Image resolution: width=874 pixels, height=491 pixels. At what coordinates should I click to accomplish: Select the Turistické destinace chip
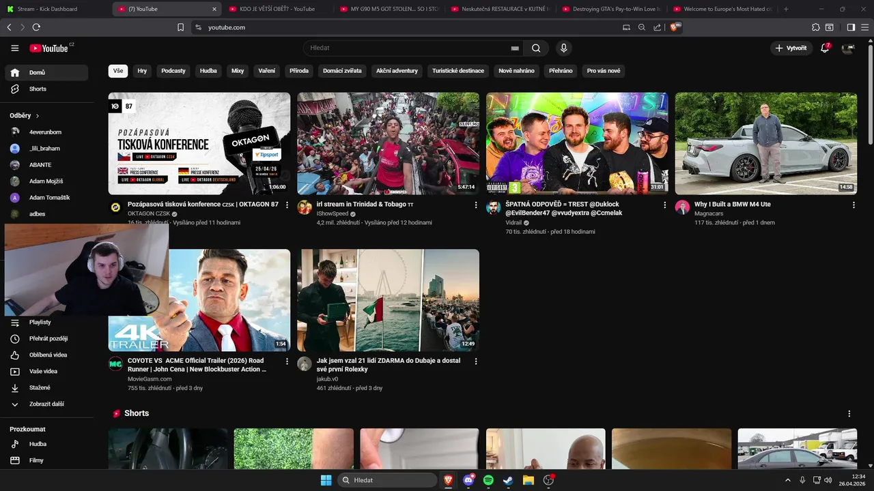tap(458, 71)
